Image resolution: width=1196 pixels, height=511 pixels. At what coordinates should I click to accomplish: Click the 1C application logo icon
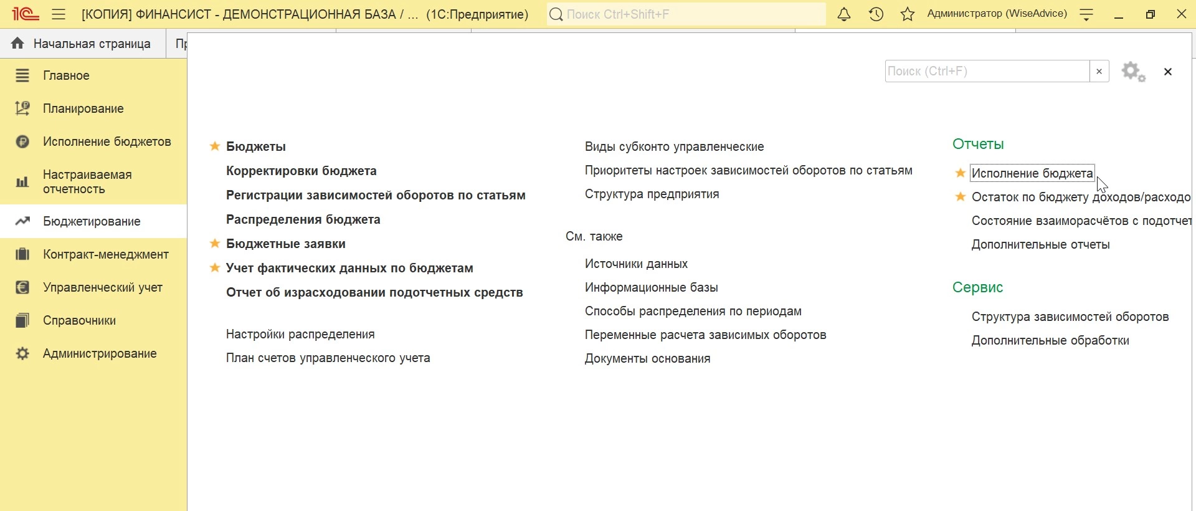tap(25, 14)
